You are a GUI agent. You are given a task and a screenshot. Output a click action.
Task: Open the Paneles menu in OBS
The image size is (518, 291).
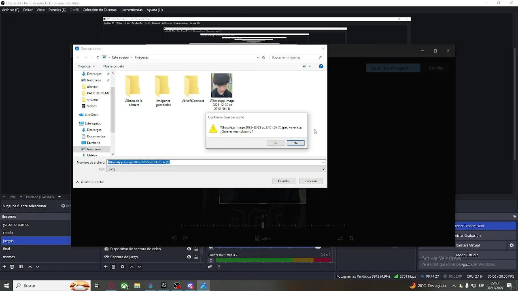pyautogui.click(x=57, y=10)
